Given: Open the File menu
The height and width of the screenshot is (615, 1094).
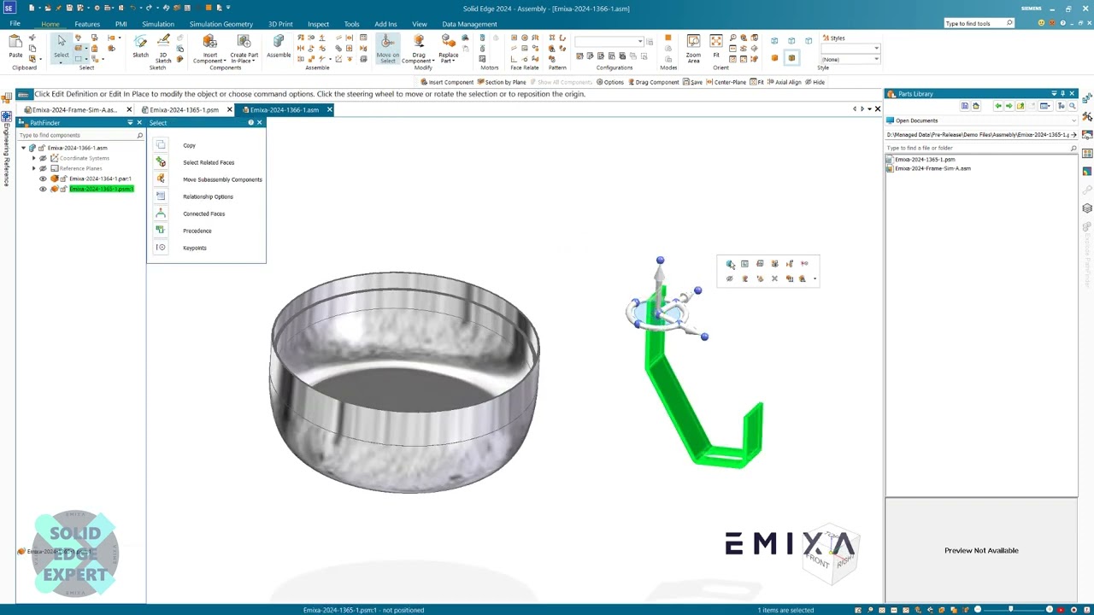Looking at the screenshot, I should pyautogui.click(x=15, y=24).
